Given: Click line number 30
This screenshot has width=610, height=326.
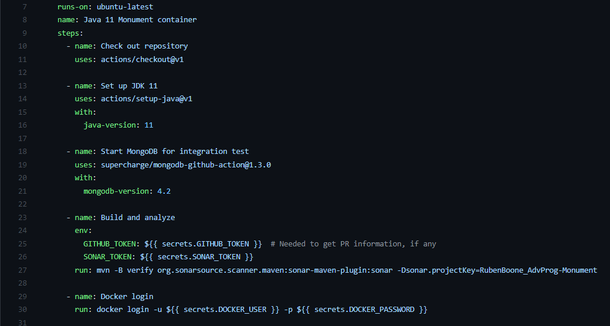Looking at the screenshot, I should (22, 310).
